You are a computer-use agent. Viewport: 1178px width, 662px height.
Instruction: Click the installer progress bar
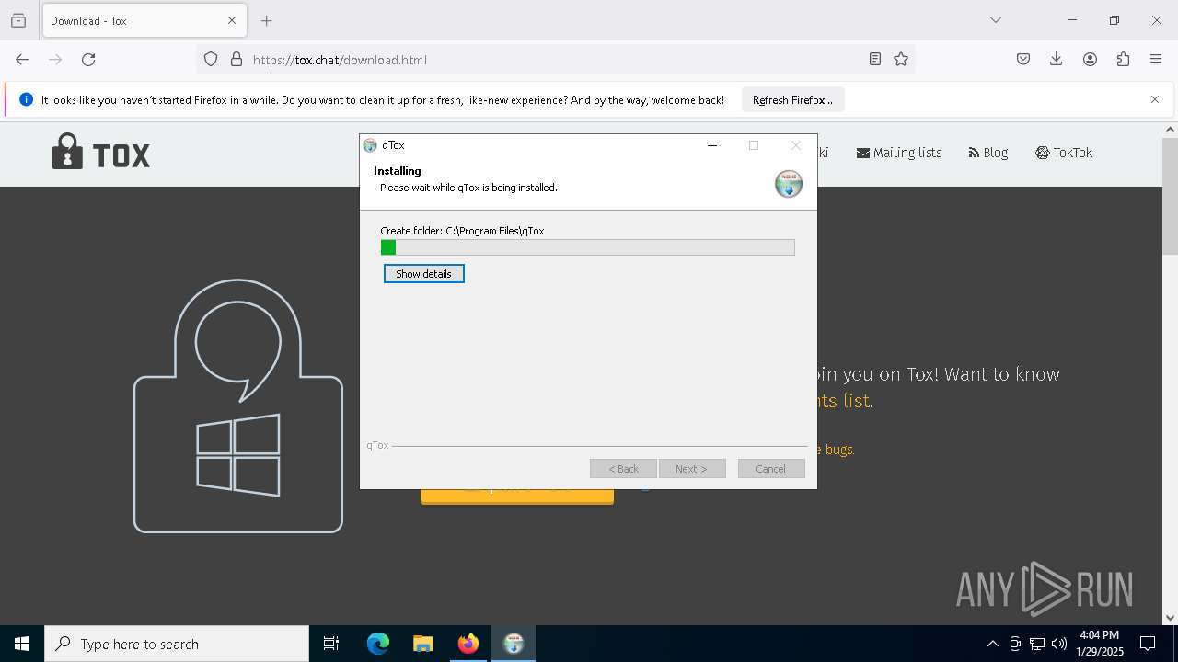[587, 247]
